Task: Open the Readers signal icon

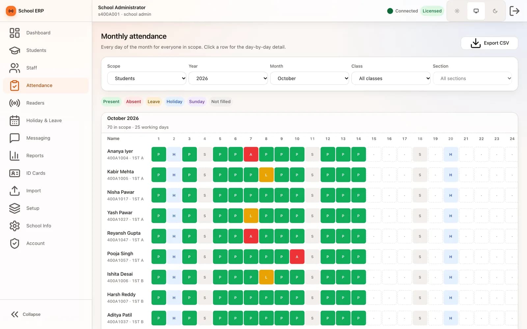Action: [14, 103]
